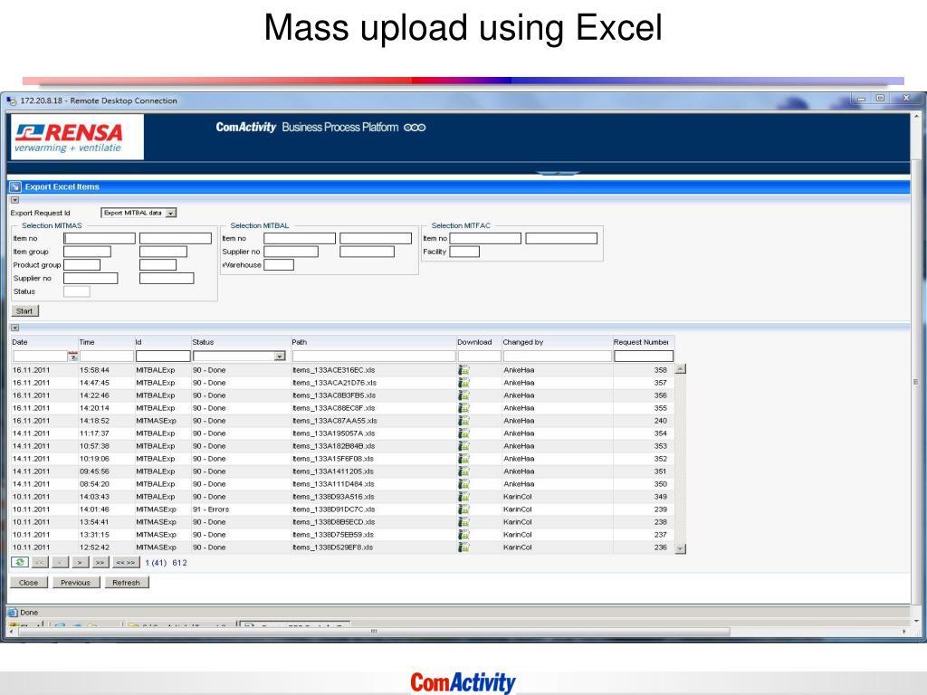Click download icon for Items_1338D91DC7C.xls

464,509
